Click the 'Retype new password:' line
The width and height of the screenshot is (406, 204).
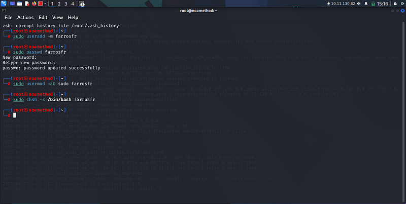pyautogui.click(x=29, y=63)
